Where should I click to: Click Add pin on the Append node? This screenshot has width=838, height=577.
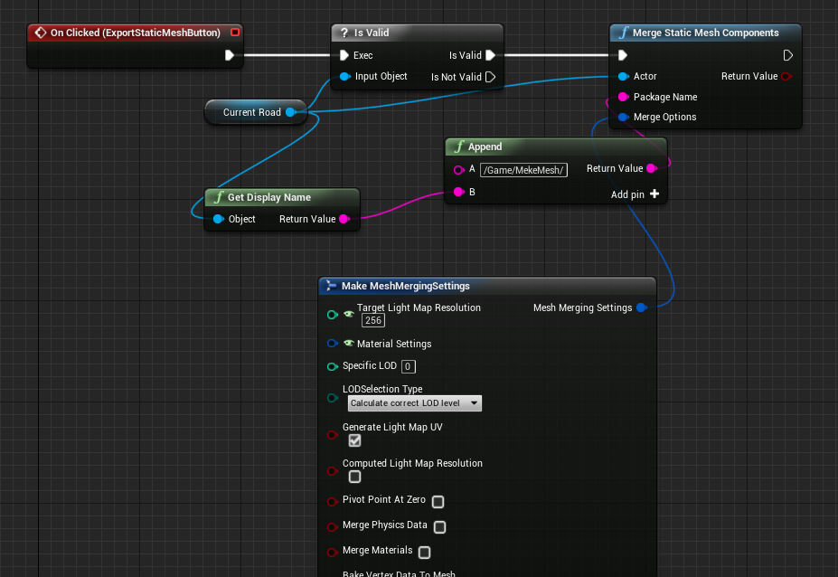pyautogui.click(x=635, y=194)
